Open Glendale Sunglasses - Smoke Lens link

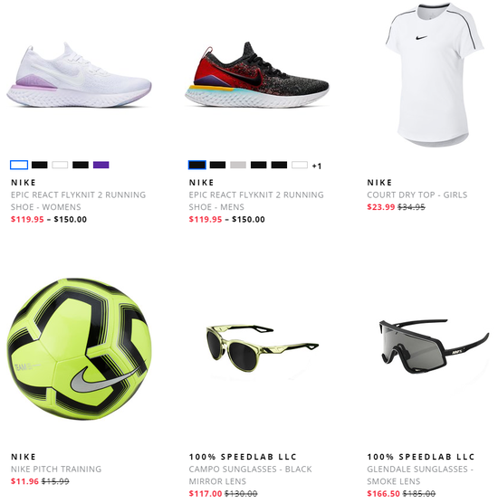420,475
